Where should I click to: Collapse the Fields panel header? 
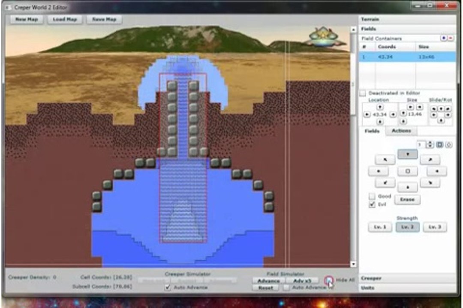coord(407,29)
